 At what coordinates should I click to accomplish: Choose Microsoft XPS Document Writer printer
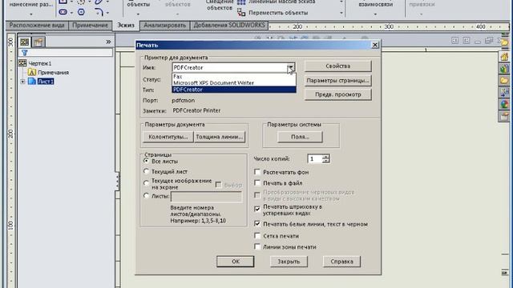(x=234, y=82)
